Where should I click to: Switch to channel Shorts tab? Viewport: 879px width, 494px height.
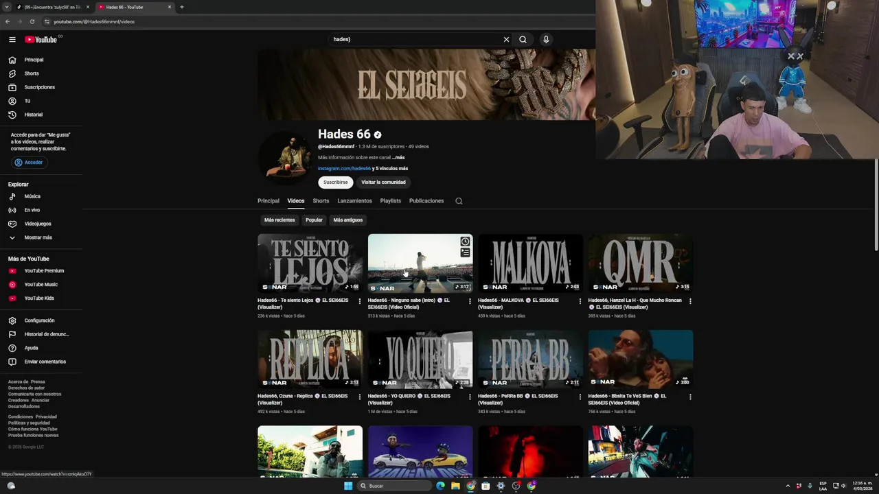[x=321, y=201]
